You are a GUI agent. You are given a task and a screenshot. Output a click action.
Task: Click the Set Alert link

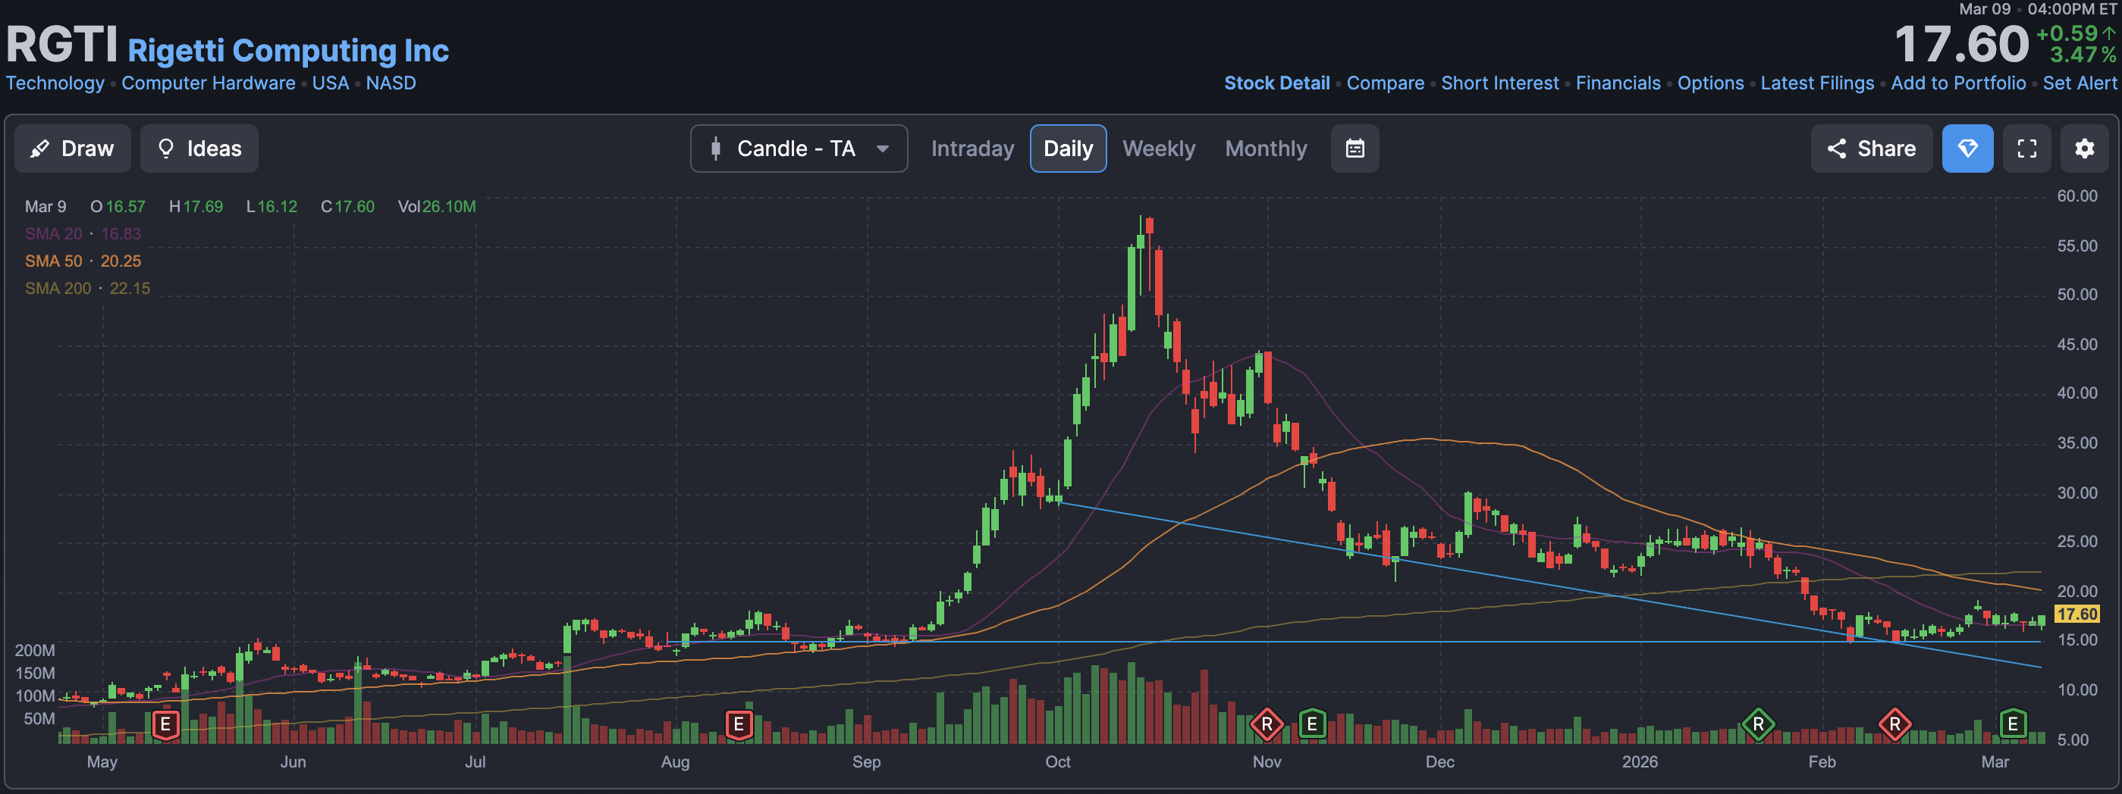pyautogui.click(x=2080, y=83)
